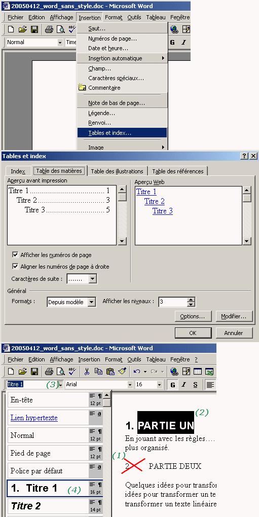Select the 'Table des matières' tab
The height and width of the screenshot is (517, 259).
[x=59, y=171]
